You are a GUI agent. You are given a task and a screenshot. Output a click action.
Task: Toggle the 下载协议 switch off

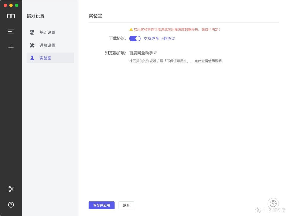[135, 38]
